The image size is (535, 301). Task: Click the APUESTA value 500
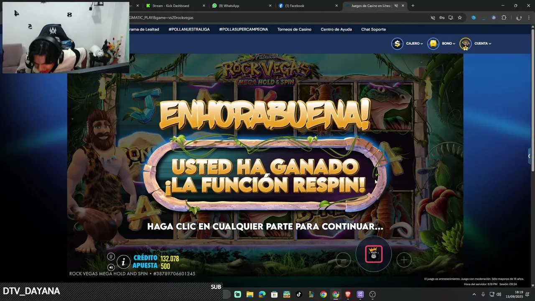point(165,266)
